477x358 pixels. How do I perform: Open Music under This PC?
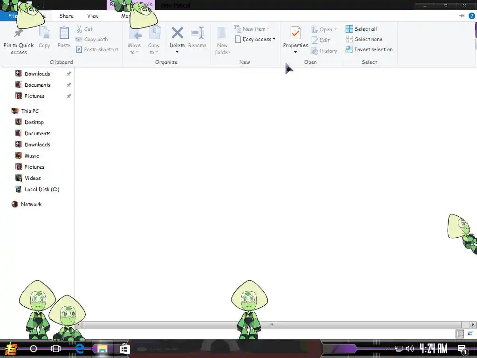[x=32, y=156]
